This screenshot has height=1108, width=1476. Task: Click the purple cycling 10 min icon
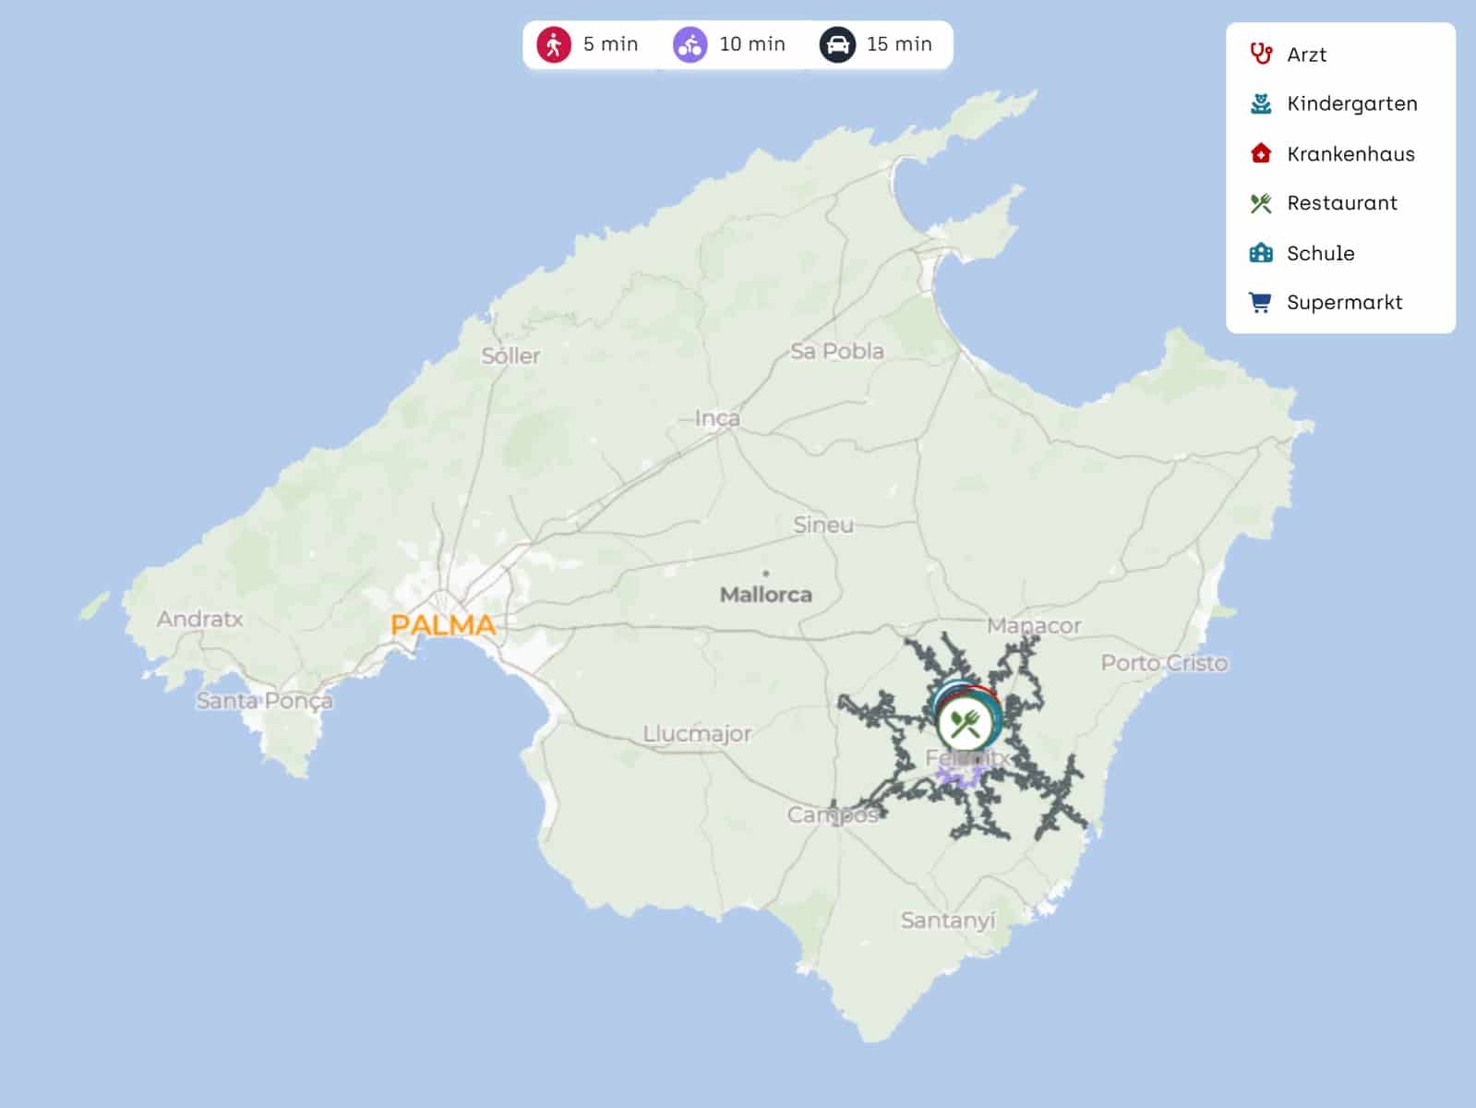click(x=690, y=44)
